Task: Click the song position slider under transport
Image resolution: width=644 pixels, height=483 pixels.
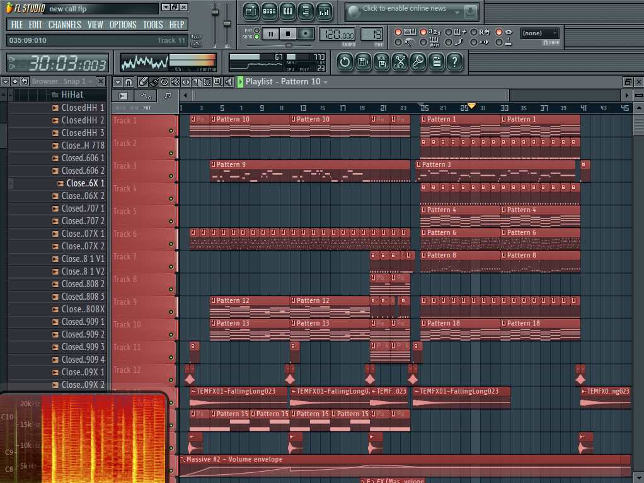Action: coord(289,45)
